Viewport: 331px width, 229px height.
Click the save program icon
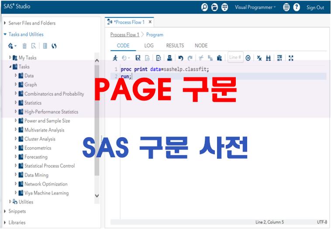(138, 58)
